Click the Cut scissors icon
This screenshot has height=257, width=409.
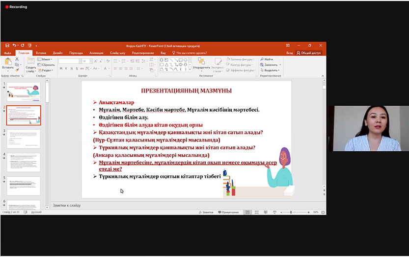(x=17, y=59)
